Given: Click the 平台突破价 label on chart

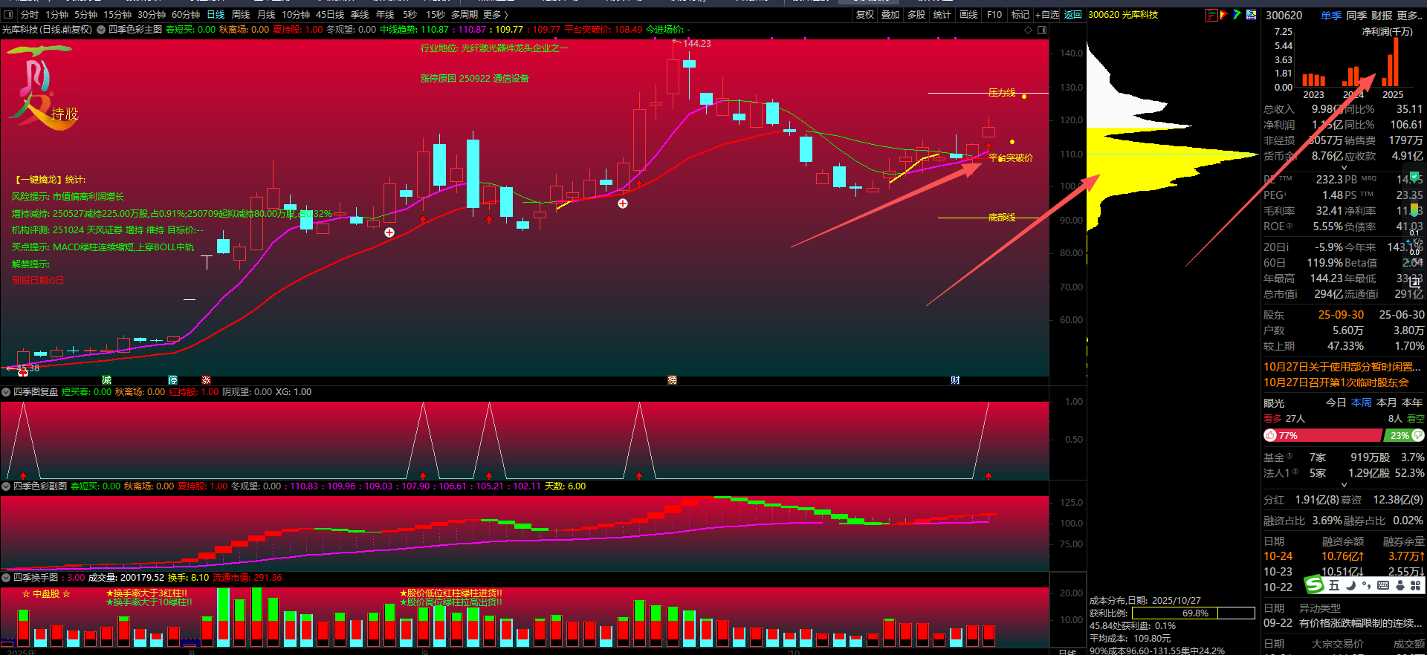Looking at the screenshot, I should point(1010,158).
